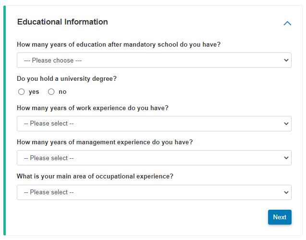Screen dimensions: 306x240
Task: Click the 'Do you hold a university degree?' label
Action: coord(67,78)
